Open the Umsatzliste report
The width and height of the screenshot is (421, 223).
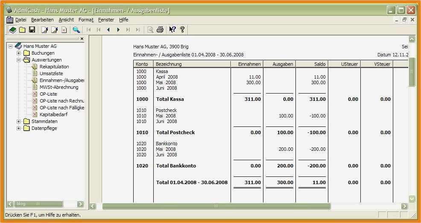pos(51,73)
